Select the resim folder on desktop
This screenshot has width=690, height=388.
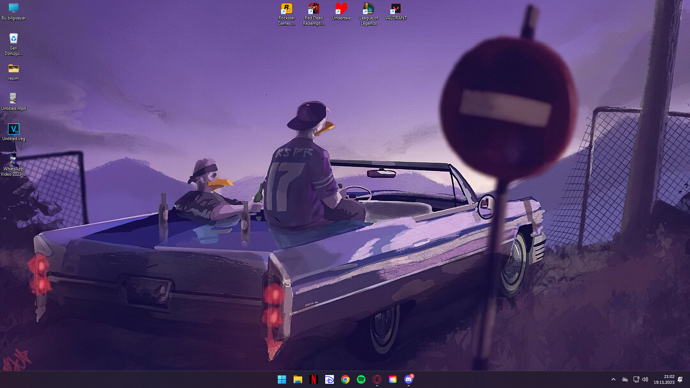(13, 72)
